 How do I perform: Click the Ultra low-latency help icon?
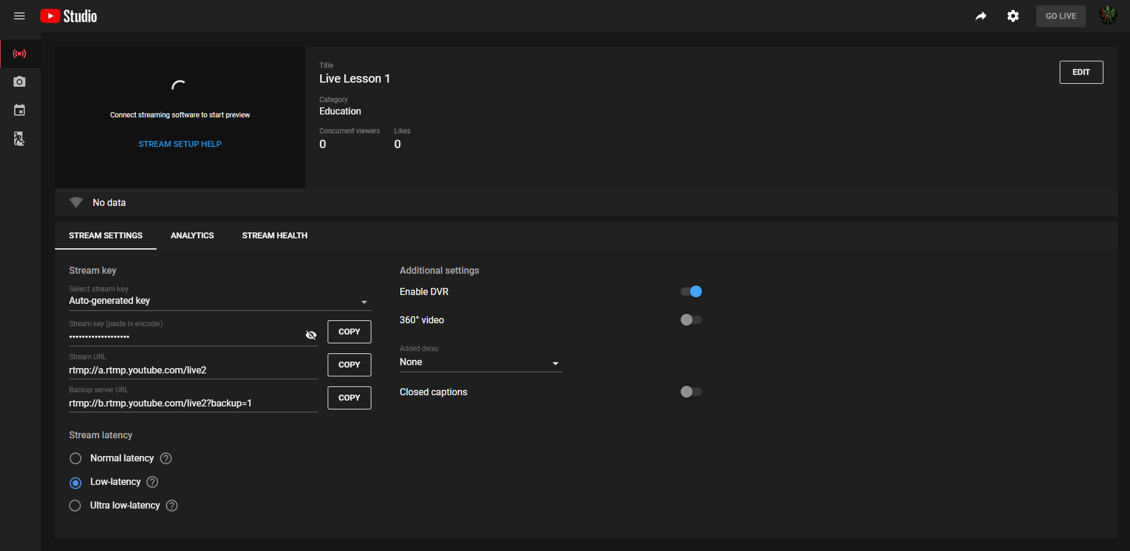coord(172,506)
